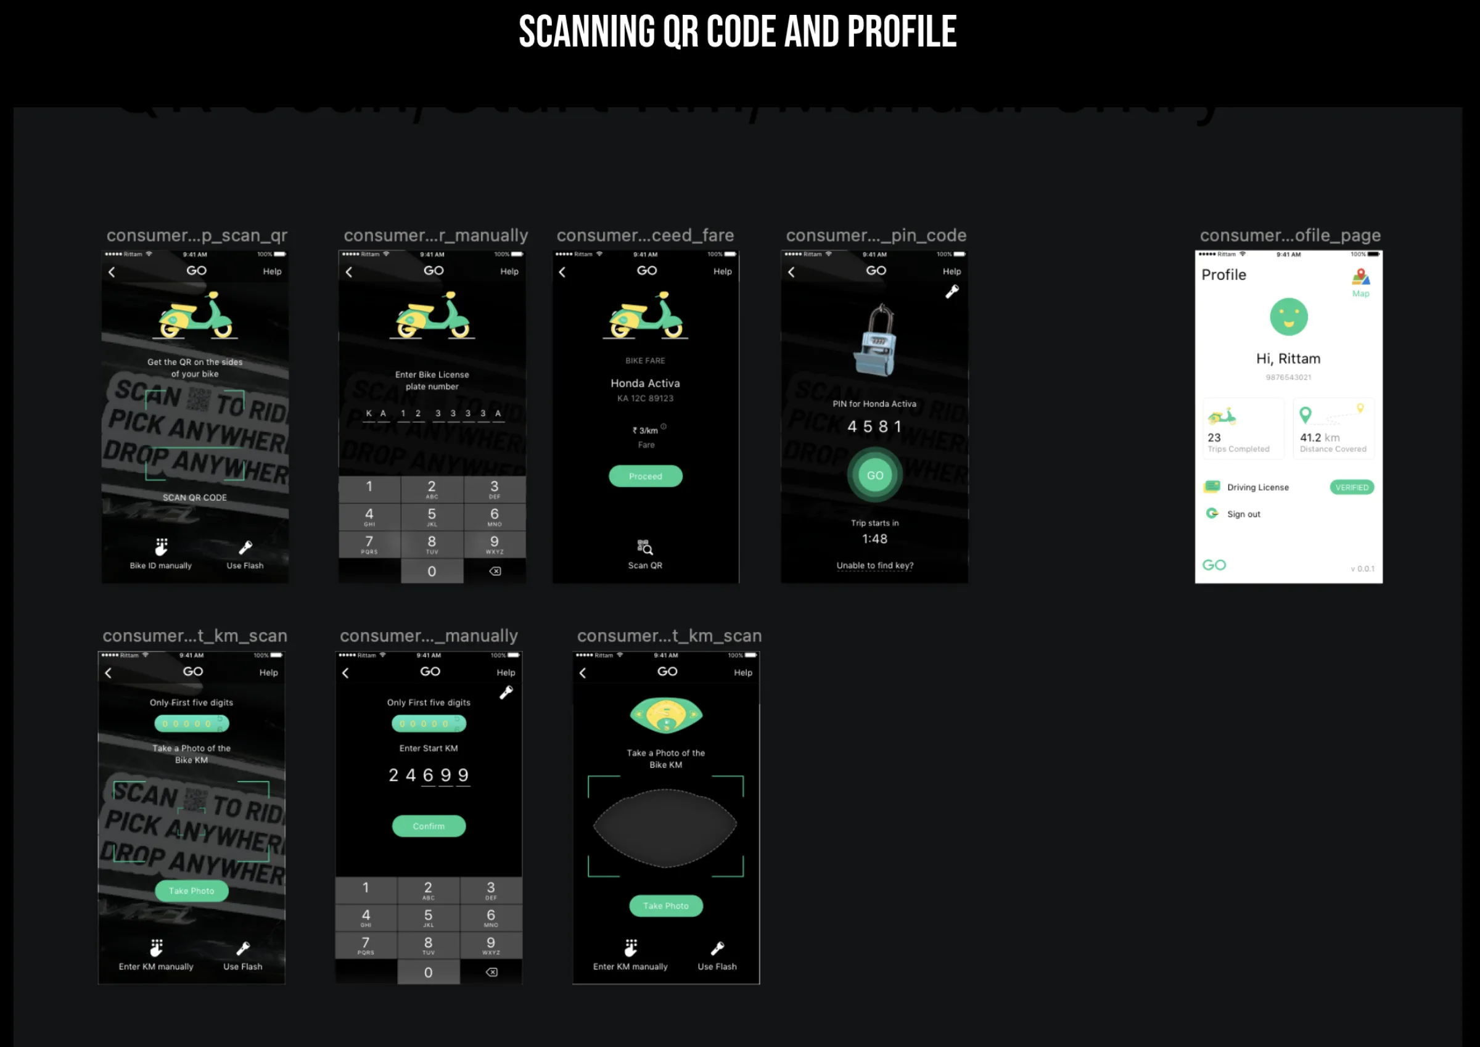Tap Take Photo on last km_scan screen
The height and width of the screenshot is (1047, 1480).
click(666, 906)
